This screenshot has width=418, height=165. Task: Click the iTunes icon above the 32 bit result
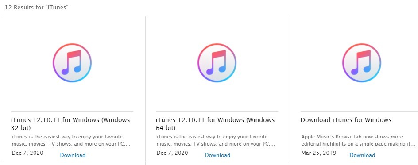72,63
